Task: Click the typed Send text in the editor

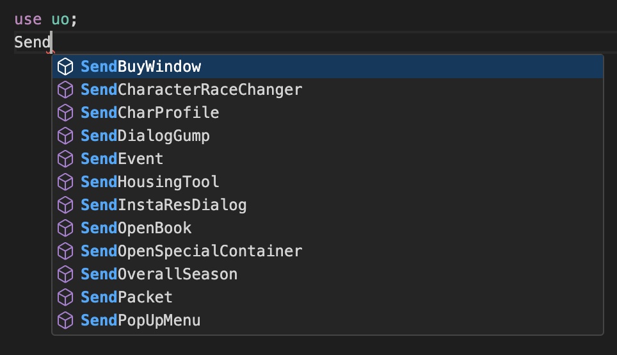Action: tap(33, 42)
